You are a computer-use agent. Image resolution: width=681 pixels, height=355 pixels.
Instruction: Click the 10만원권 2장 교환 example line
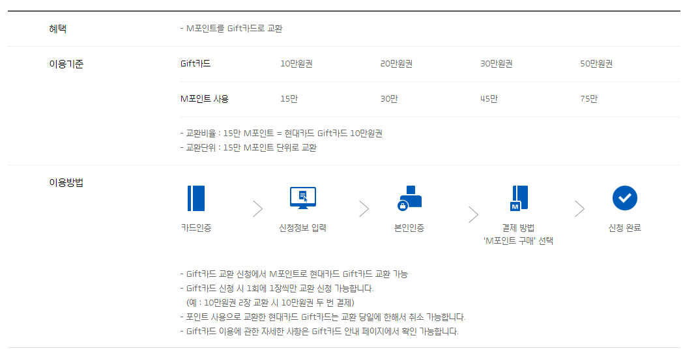[x=270, y=303]
